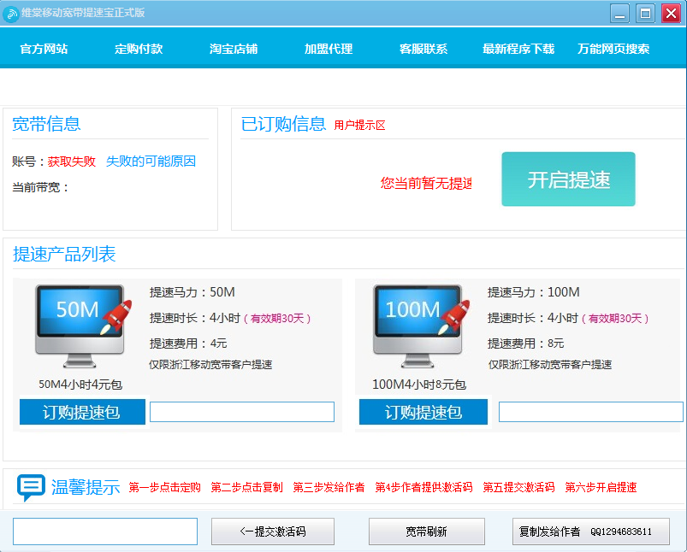This screenshot has height=552, width=687.
Task: Click the 第一步点击定购 step link
Action: click(x=164, y=485)
